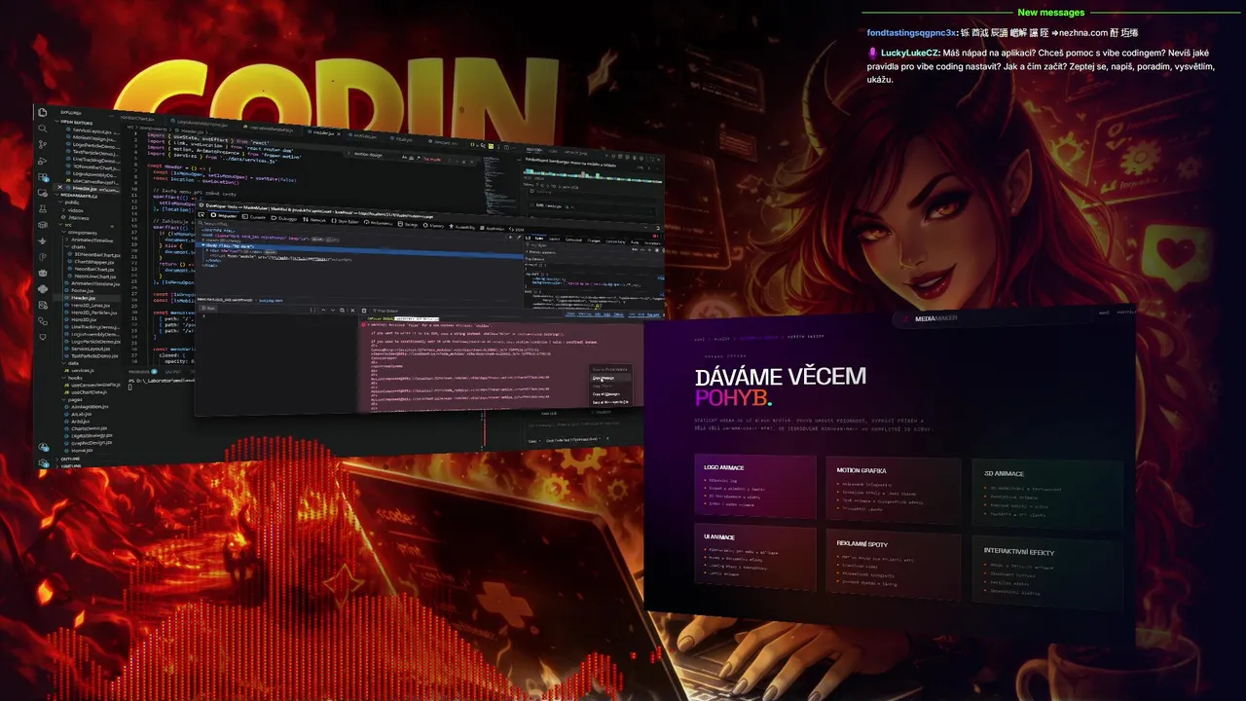Collapse the pages folder
The width and height of the screenshot is (1246, 701).
pyautogui.click(x=74, y=399)
